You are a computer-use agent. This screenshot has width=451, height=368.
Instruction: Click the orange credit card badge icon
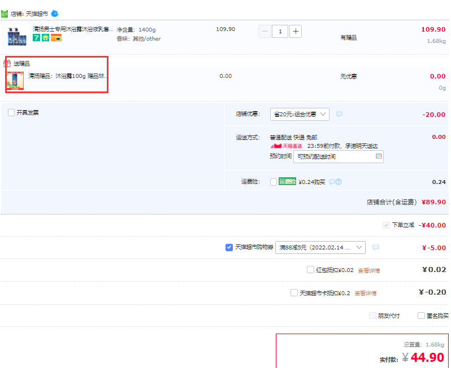click(x=56, y=38)
